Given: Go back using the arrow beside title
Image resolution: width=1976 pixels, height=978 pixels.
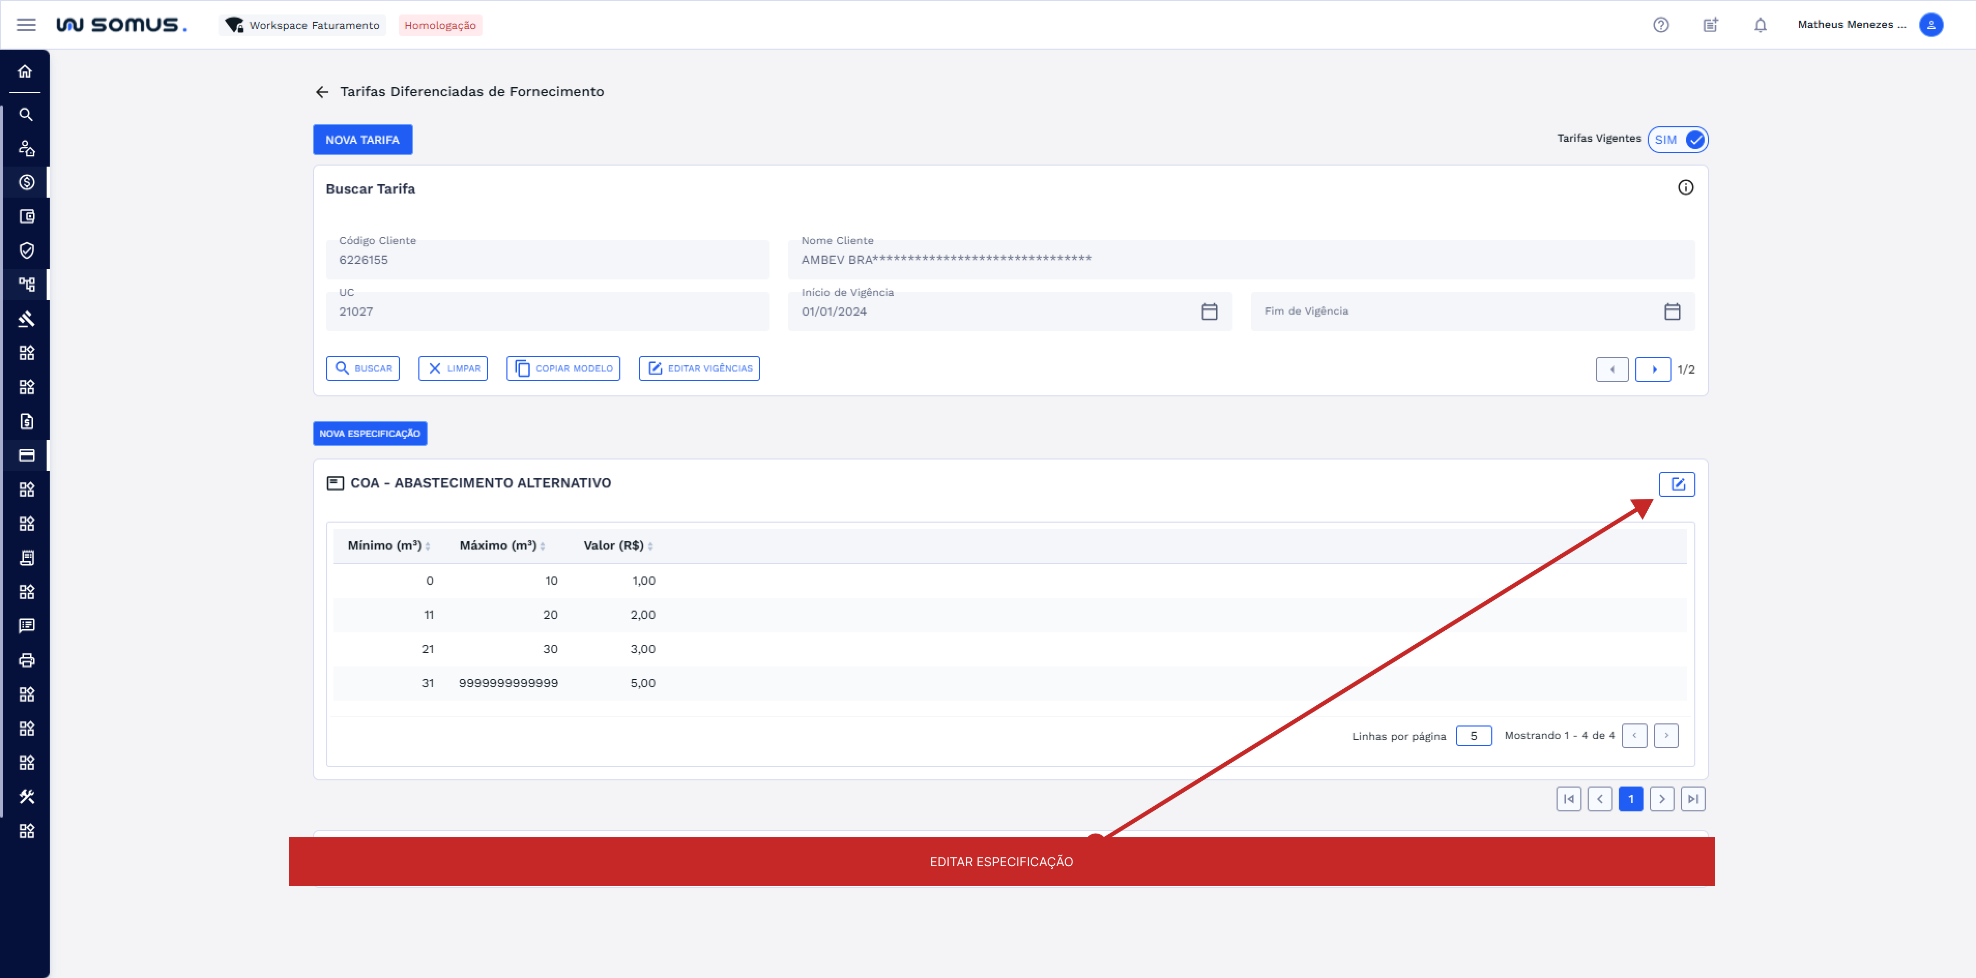Looking at the screenshot, I should pyautogui.click(x=322, y=92).
